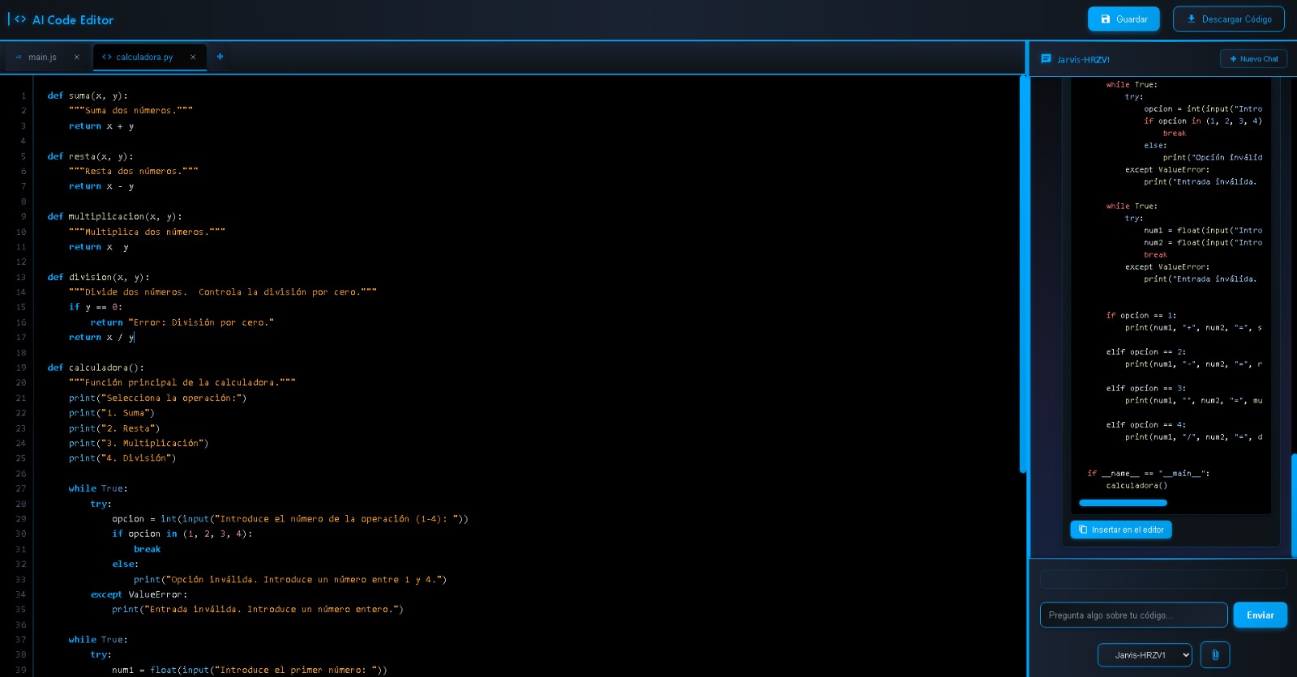Open the Jarvis-HRZV1 model dropdown
The image size is (1297, 677).
tap(1145, 654)
